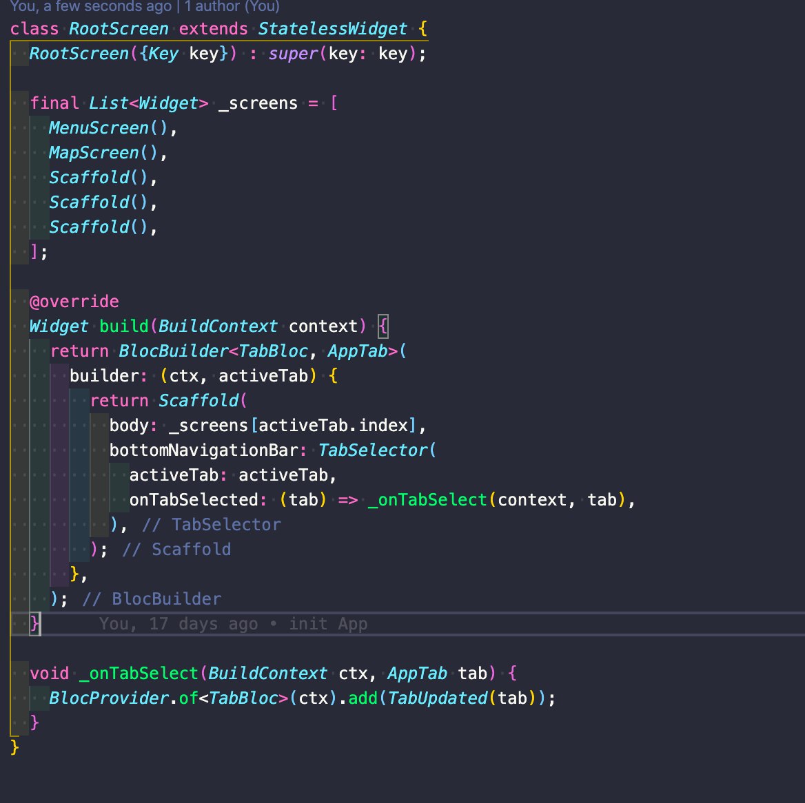Click 'BlocProvider' in the method body
The image size is (805, 803).
[x=108, y=698]
